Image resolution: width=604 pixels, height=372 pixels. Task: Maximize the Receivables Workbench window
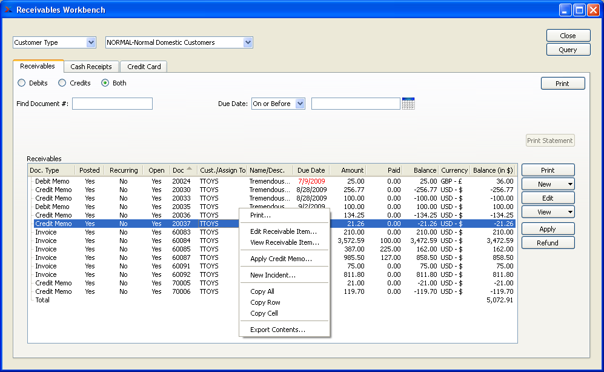pos(579,10)
